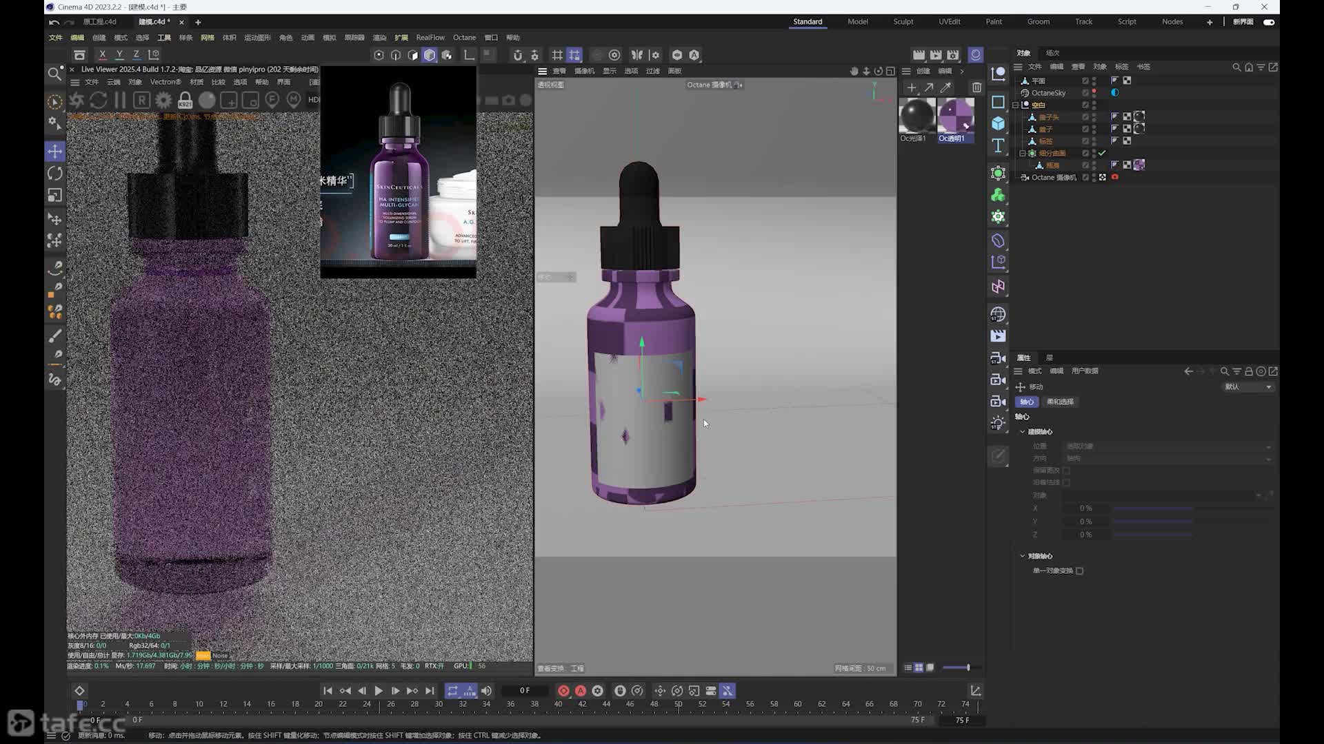1324x744 pixels.
Task: Click the 柔和选择 button
Action: point(1060,402)
